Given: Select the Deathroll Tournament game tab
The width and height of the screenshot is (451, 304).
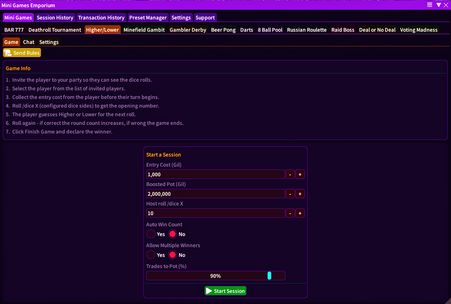Looking at the screenshot, I should (x=55, y=30).
